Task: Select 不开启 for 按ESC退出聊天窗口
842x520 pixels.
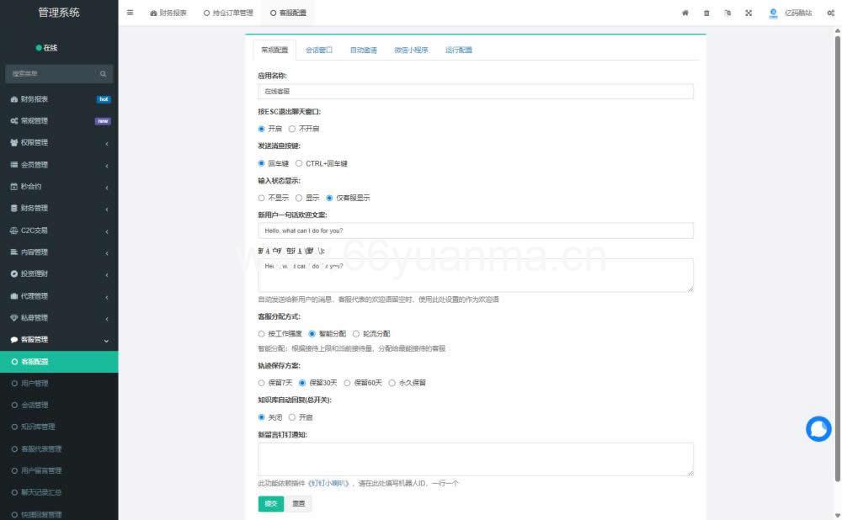Action: coord(291,129)
